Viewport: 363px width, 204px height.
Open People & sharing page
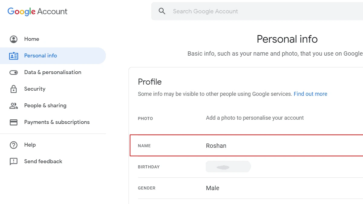click(x=45, y=105)
